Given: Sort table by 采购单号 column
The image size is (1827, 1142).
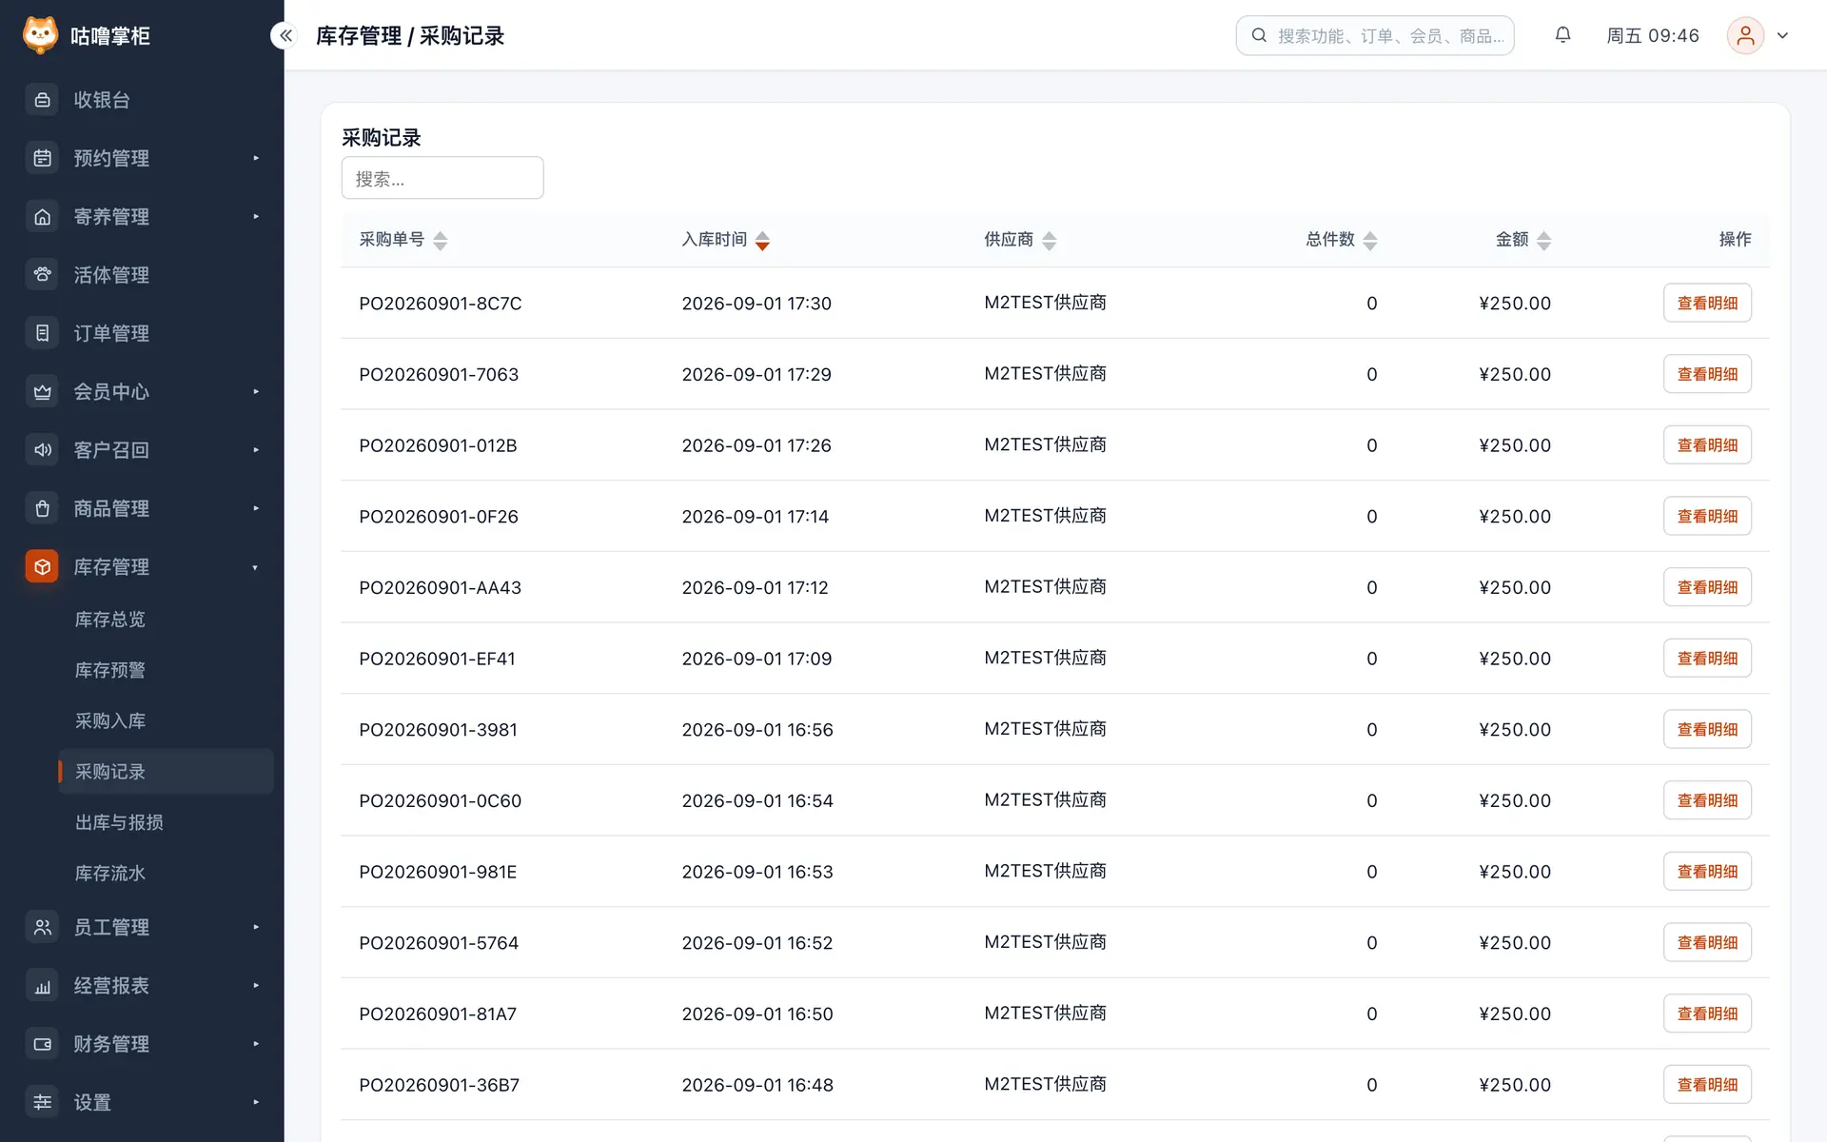Looking at the screenshot, I should (440, 241).
